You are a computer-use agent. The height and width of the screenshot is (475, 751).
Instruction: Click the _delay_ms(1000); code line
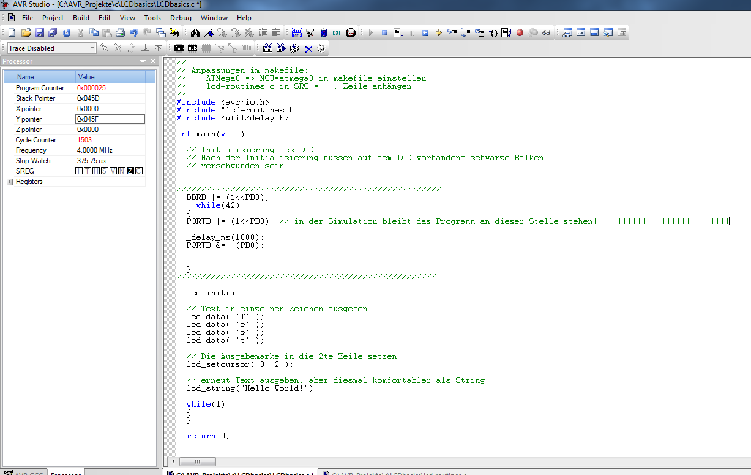226,237
